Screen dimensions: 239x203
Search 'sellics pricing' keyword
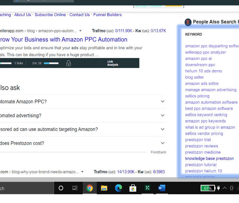point(197,96)
